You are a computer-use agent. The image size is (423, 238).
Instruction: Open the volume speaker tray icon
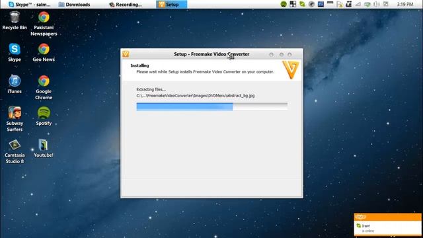point(377,4)
